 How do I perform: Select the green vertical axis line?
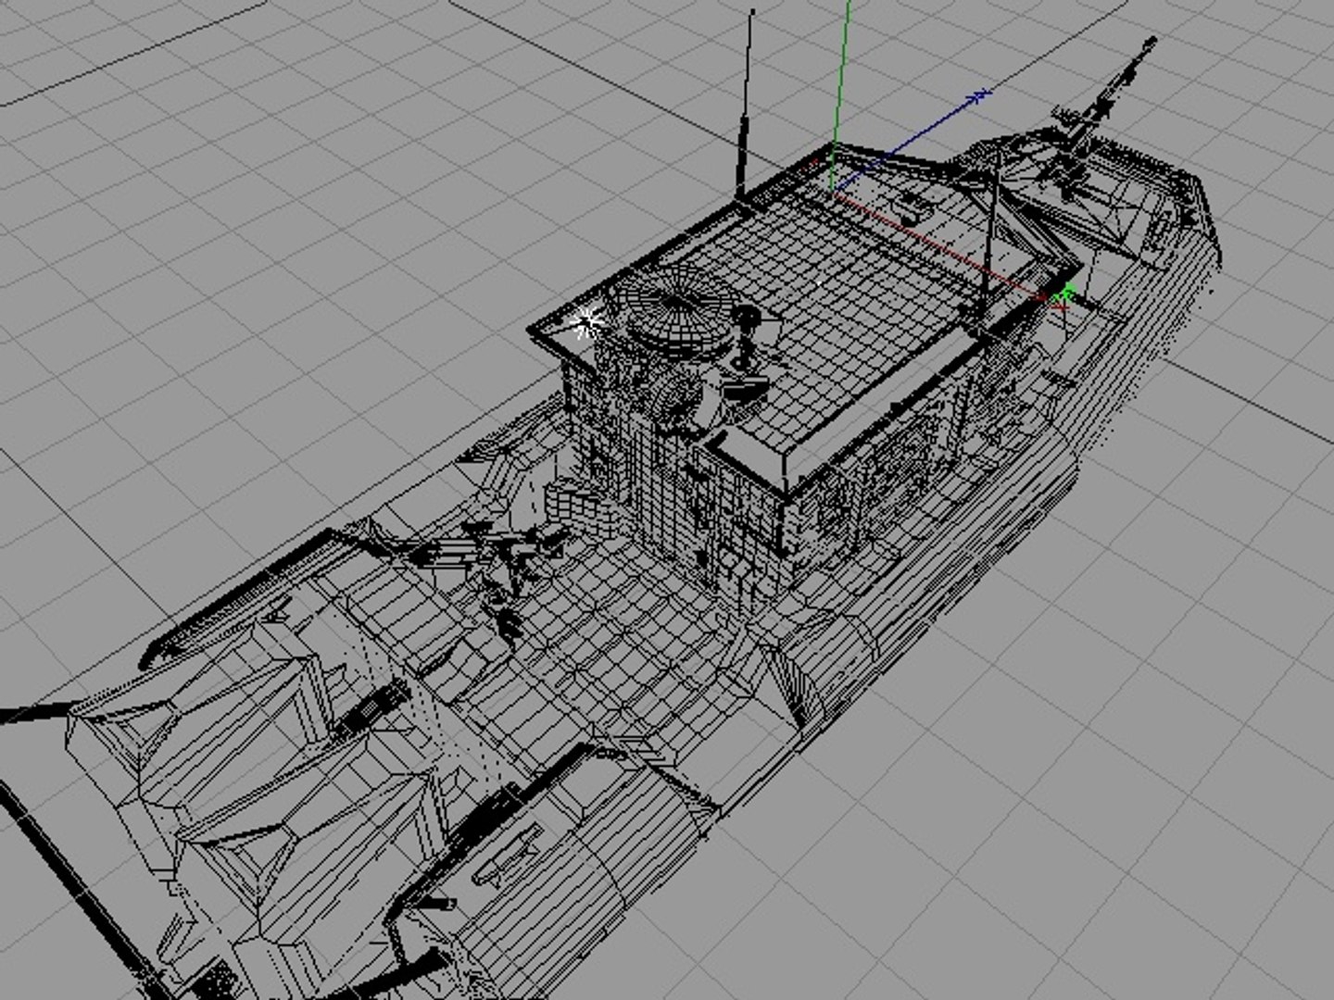click(840, 95)
